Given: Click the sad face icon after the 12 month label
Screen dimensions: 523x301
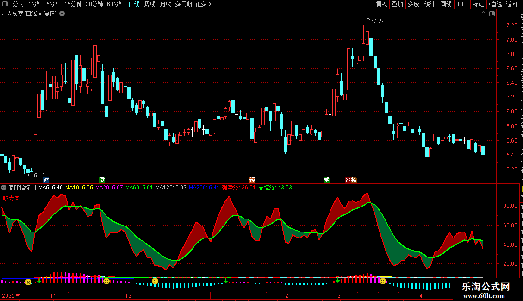Looking at the screenshot, I should tap(155, 281).
